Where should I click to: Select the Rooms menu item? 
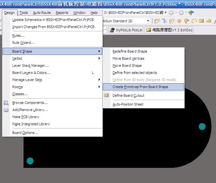(x=53, y=87)
